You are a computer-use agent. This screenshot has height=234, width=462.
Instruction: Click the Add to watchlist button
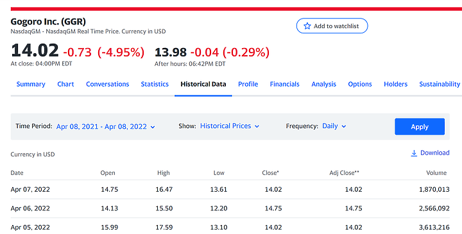click(332, 26)
